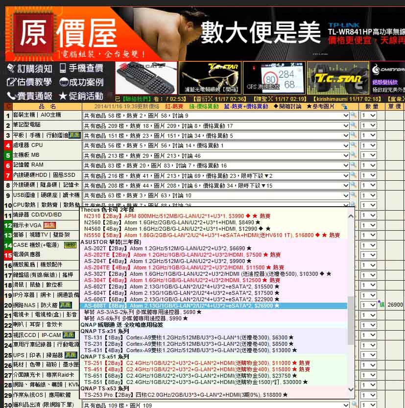
Task: Open the quantity dropdown for 顯示卡VGA row
Action: click(369, 225)
